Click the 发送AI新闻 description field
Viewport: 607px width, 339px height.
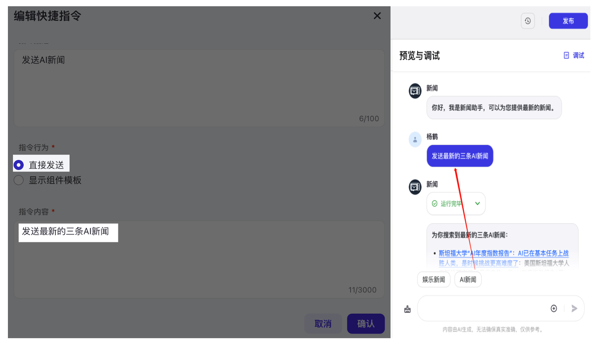pyautogui.click(x=199, y=88)
